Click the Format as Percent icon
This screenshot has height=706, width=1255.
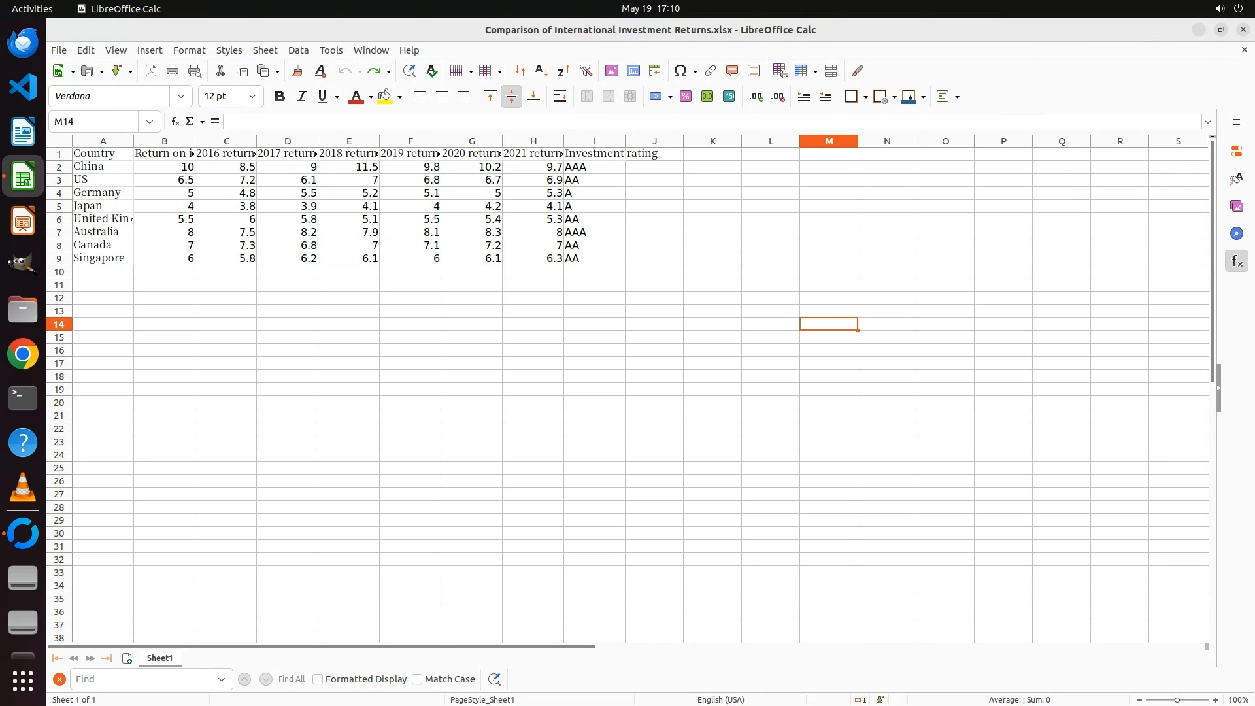pyautogui.click(x=686, y=96)
